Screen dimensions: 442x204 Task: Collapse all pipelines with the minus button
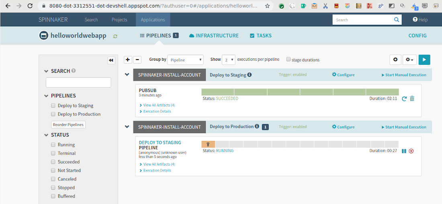[137, 60]
